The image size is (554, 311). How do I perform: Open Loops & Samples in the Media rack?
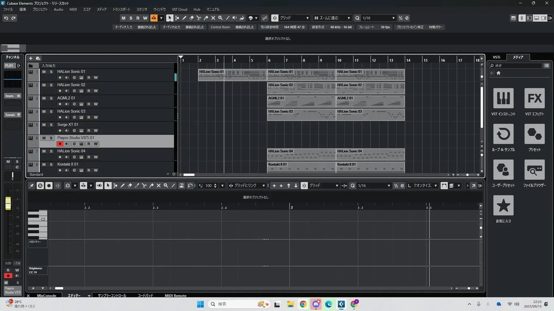(503, 134)
